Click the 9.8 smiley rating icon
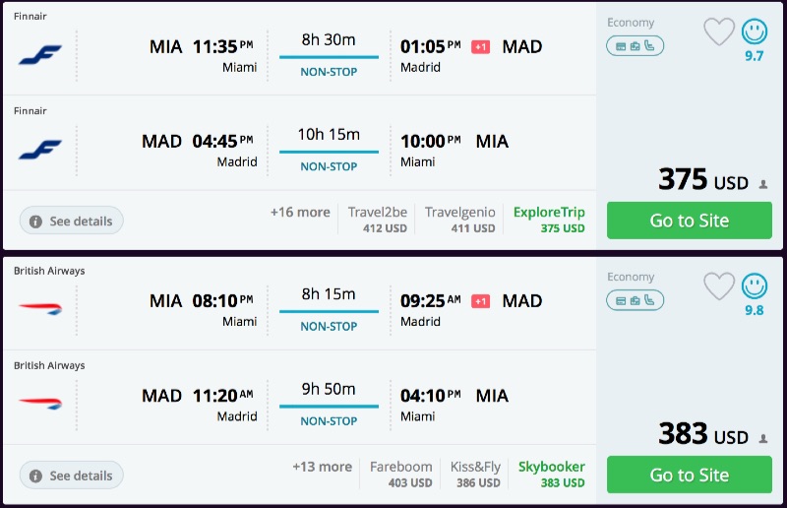Screen dimensions: 787x508 click(755, 286)
